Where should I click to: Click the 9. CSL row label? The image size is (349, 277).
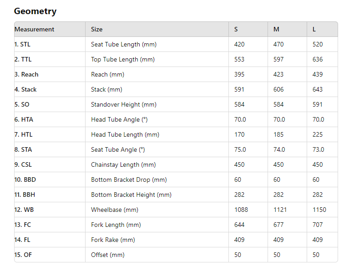coord(23,164)
